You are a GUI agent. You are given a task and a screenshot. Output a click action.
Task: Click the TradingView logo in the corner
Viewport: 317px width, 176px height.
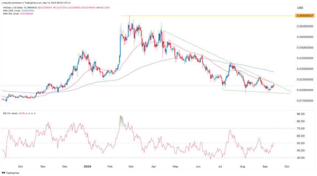[x=10, y=172]
